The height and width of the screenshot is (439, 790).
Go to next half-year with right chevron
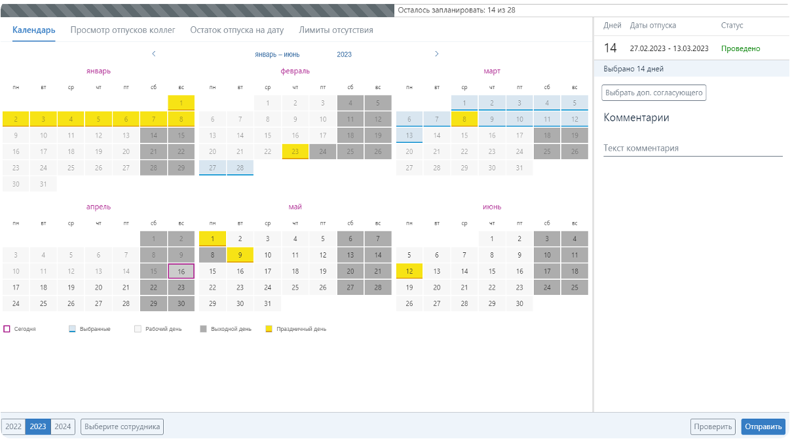coord(437,54)
